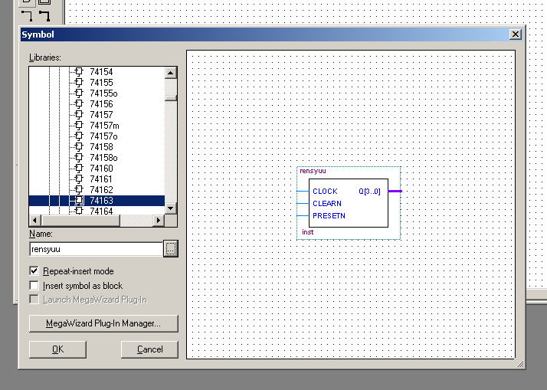547x390 pixels.
Task: Click the symbol icon beside 74160
Action: [x=79, y=169]
